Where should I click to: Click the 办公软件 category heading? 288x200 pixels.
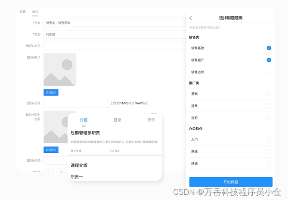click(x=195, y=129)
